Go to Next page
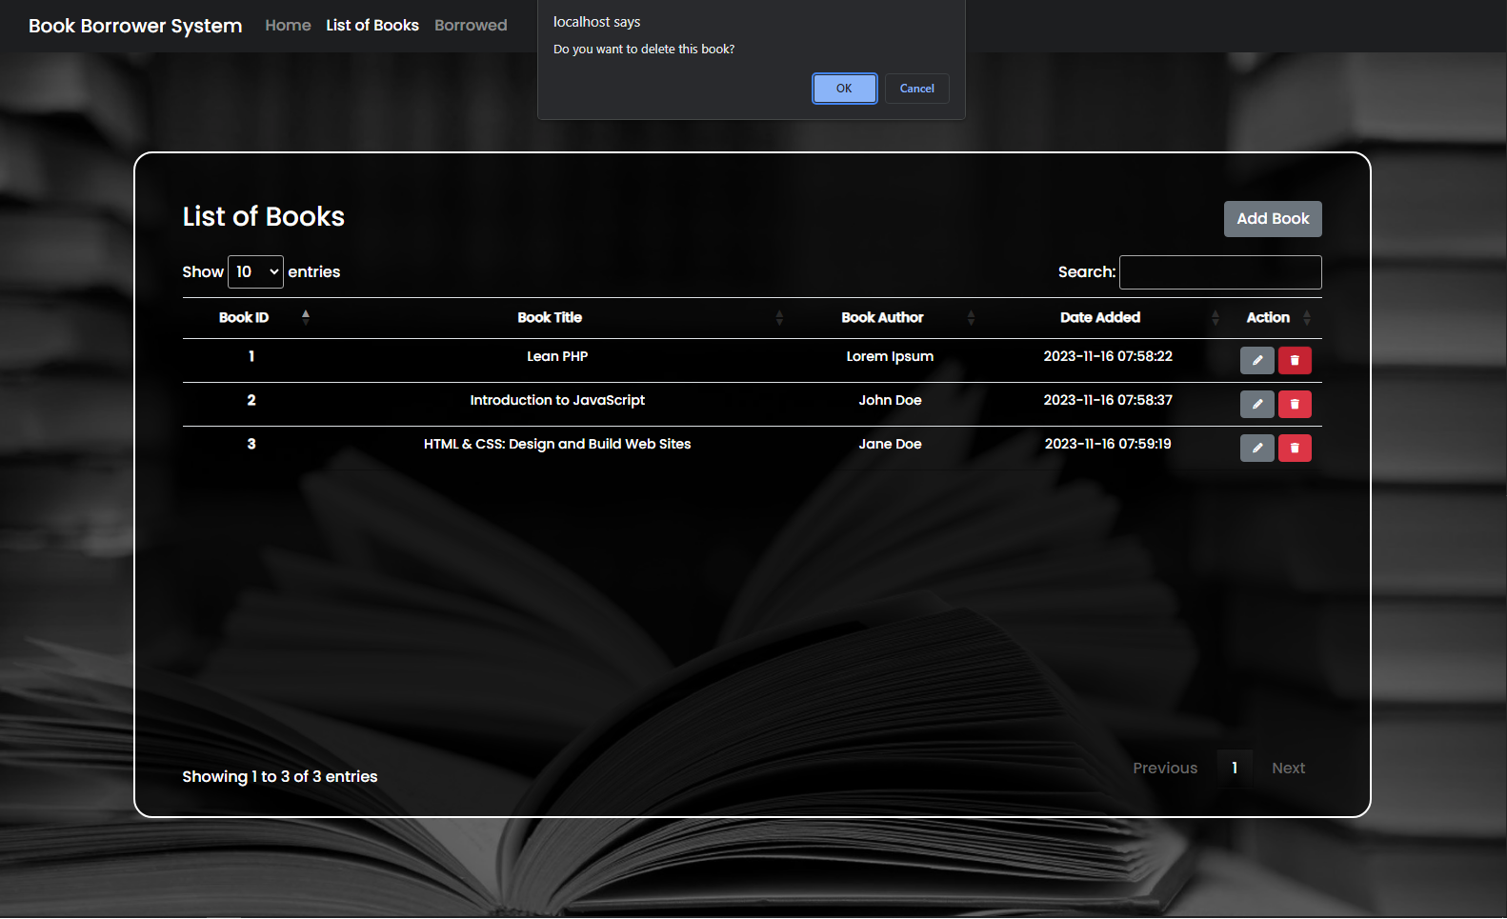Image resolution: width=1507 pixels, height=919 pixels. coord(1288,769)
